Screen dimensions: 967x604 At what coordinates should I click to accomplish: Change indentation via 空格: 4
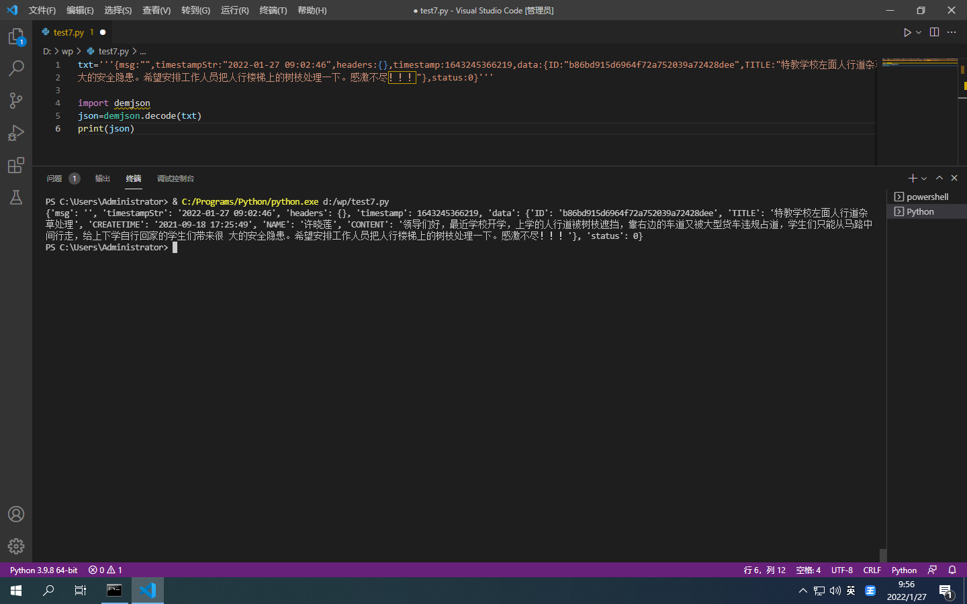(808, 570)
